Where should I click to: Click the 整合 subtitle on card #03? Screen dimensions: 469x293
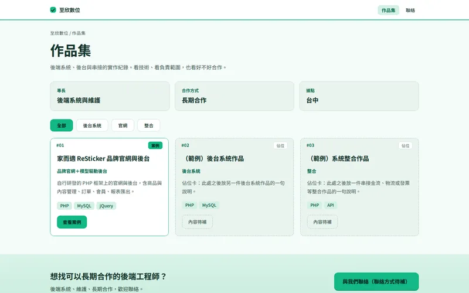click(312, 171)
